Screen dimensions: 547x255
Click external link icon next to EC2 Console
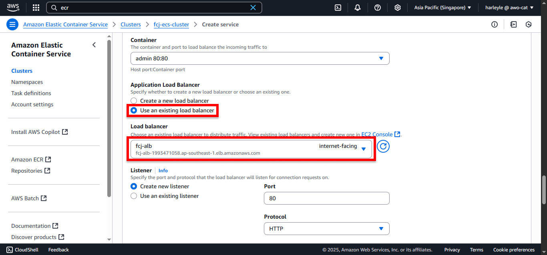[397, 134]
